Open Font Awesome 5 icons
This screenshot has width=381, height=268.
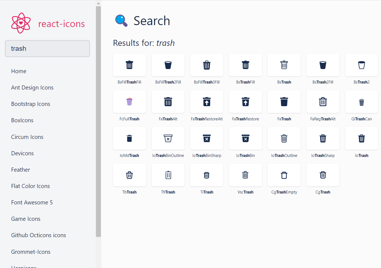(x=32, y=203)
